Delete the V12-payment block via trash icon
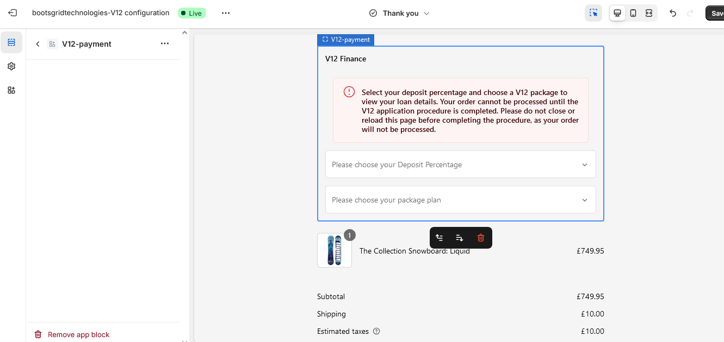Image resolution: width=724 pixels, height=342 pixels. (481, 238)
